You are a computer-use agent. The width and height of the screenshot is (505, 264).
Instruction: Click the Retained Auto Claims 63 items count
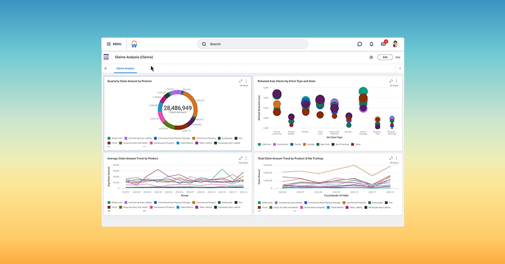click(394, 86)
